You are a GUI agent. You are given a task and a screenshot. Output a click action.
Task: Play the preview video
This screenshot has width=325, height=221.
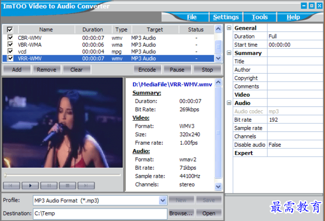tap(30, 186)
